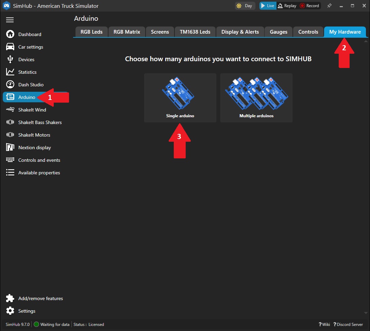Click the Devices USB icon
Image resolution: width=370 pixels, height=331 pixels.
[x=10, y=59]
